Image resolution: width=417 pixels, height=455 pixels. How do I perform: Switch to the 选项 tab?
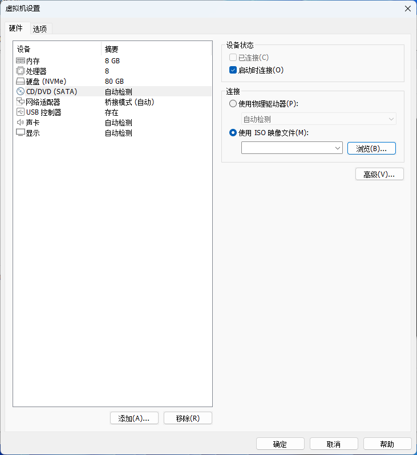pyautogui.click(x=40, y=29)
